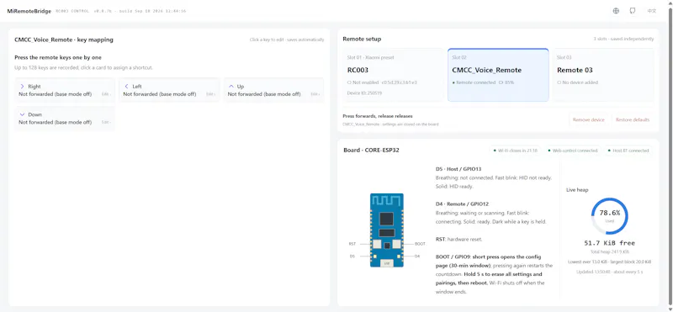
Task: Select the Slot 03 Remote 03 card
Action: 603,75
